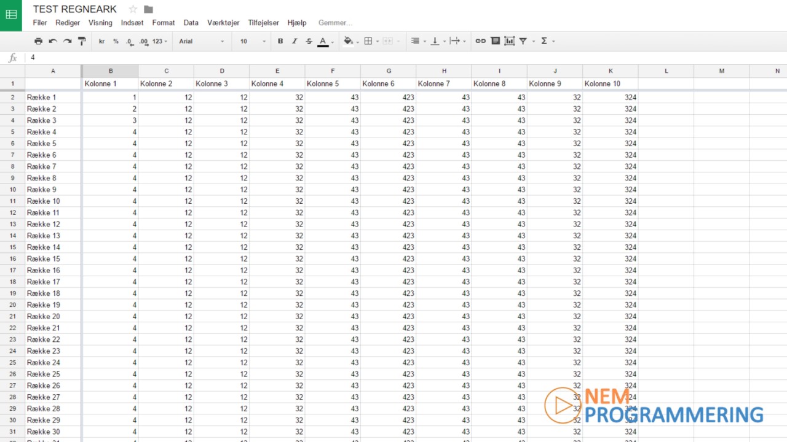Viewport: 787px width, 442px height.
Task: Click the Print icon
Action: 38,41
